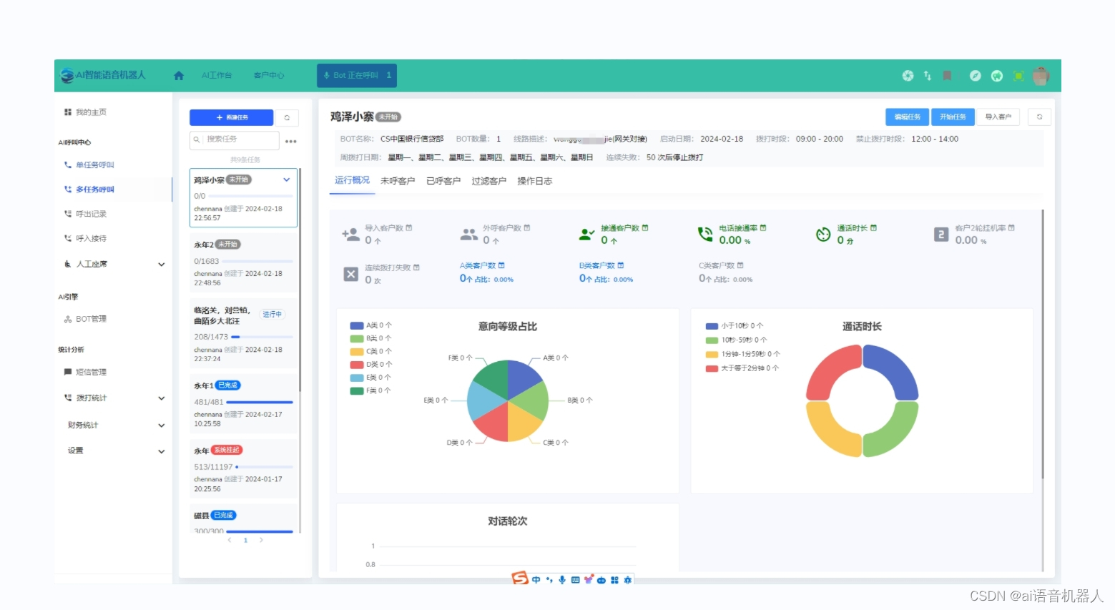
Task: Click the refresh icon beside 新建任务
Action: point(287,117)
